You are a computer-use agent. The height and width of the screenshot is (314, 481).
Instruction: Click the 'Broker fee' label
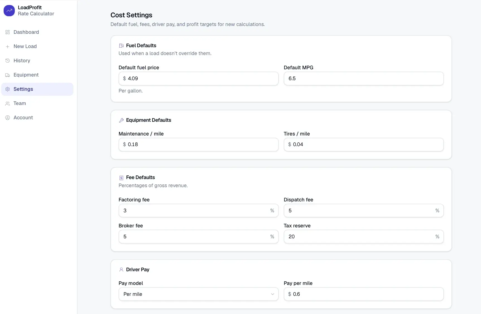[x=131, y=226]
